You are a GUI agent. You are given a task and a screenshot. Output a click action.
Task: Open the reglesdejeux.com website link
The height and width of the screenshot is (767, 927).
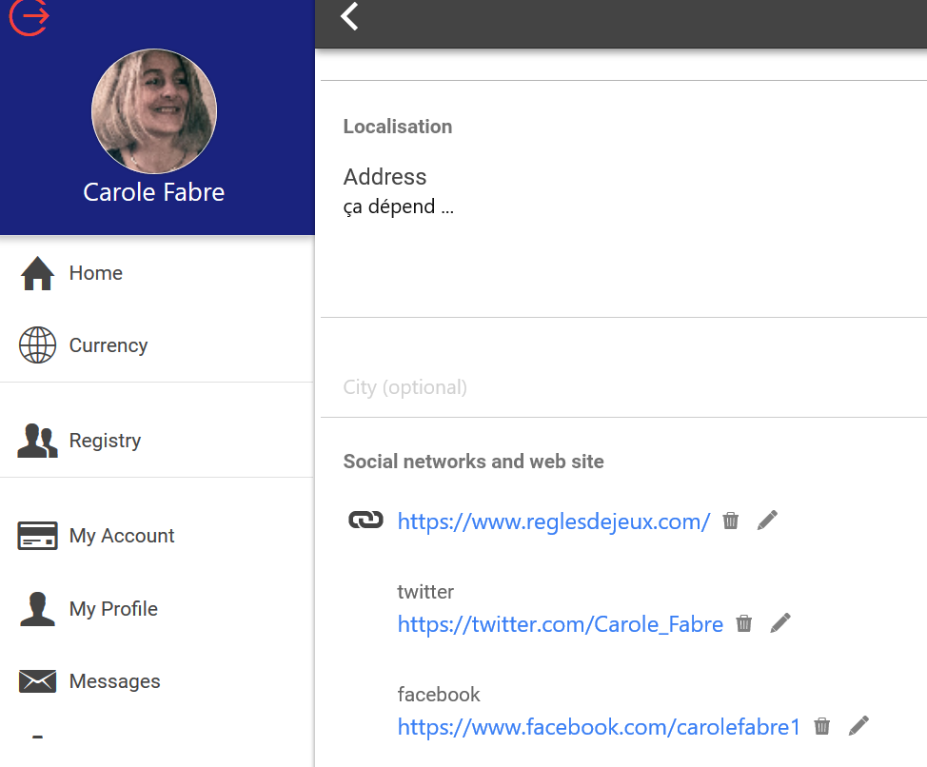click(553, 521)
